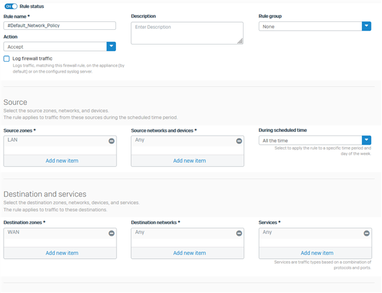The image size is (382, 293).
Task: Remove WAN from Destination zones
Action: click(x=112, y=233)
